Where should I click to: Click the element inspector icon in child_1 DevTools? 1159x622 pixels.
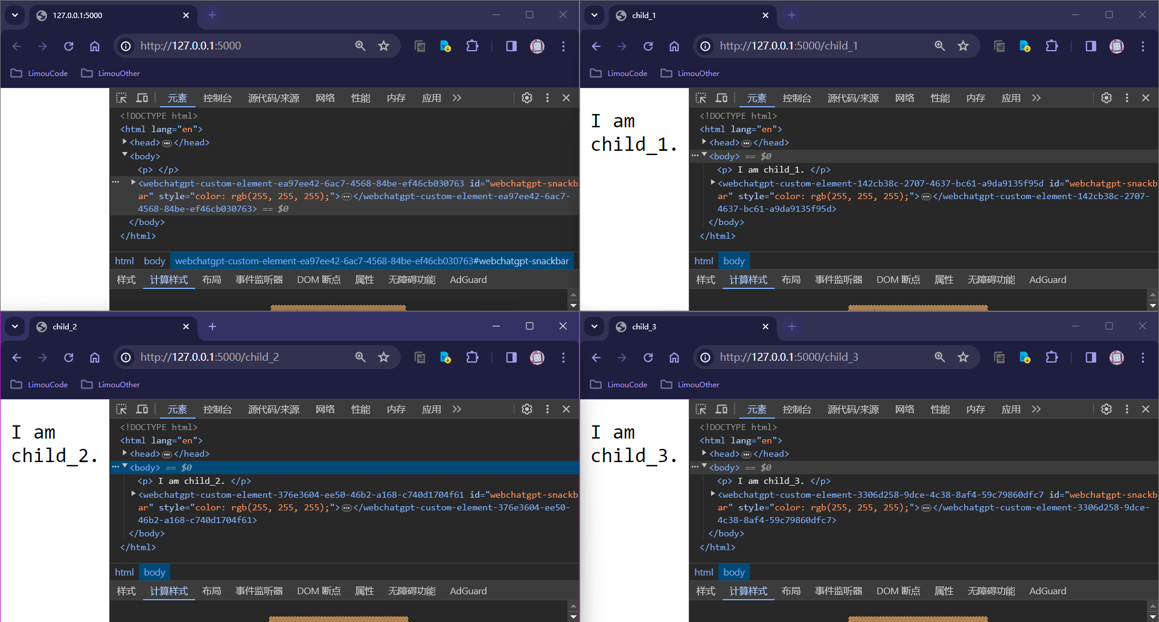tap(701, 98)
